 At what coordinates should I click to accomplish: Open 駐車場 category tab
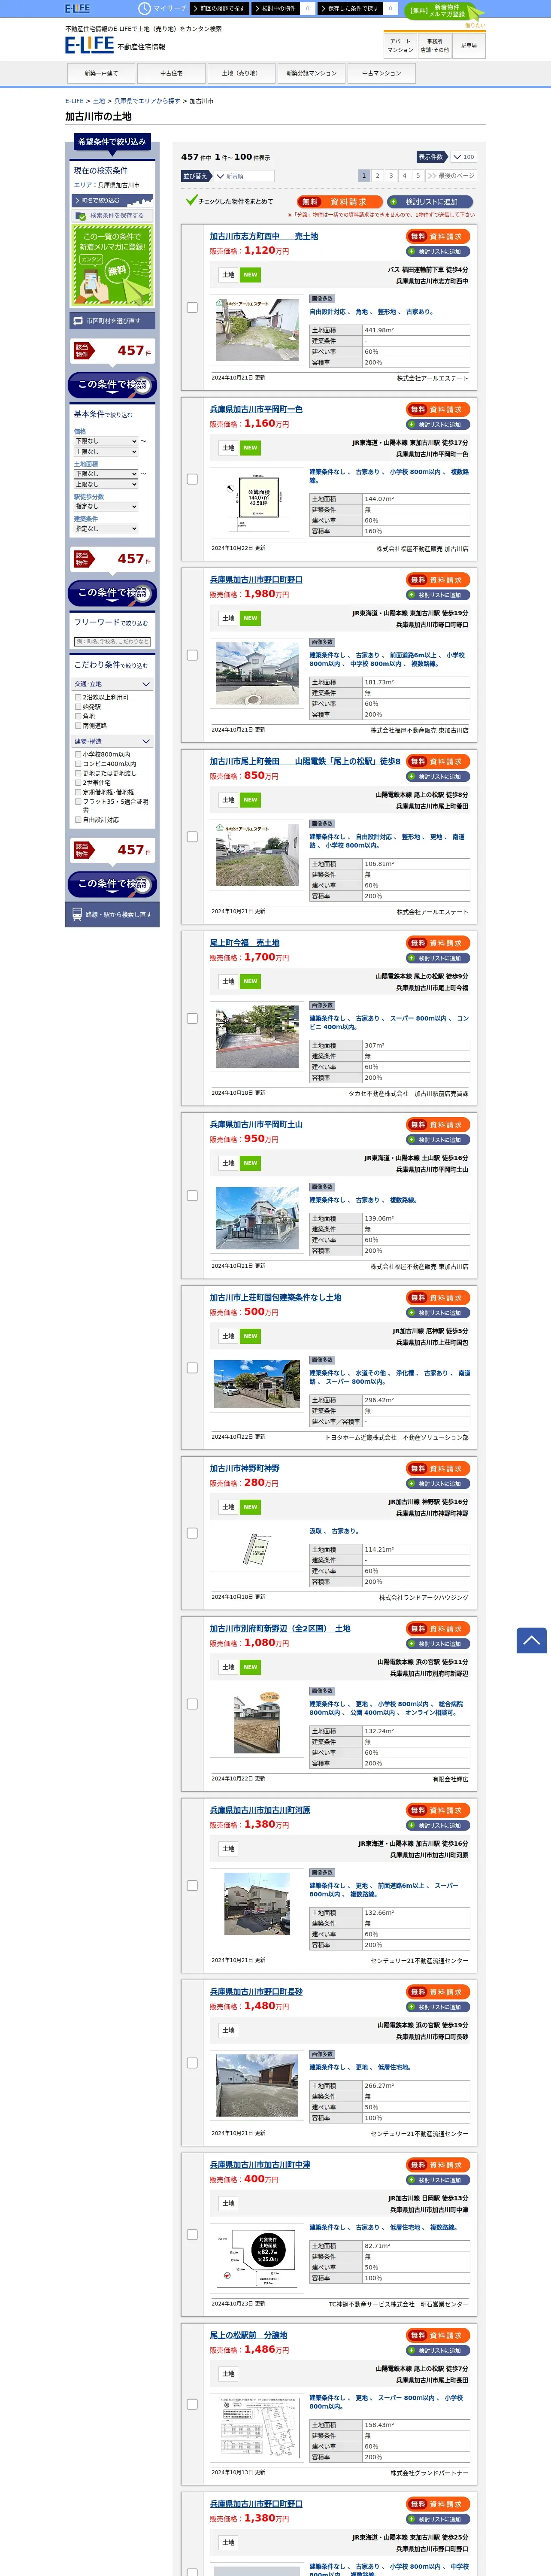click(469, 45)
